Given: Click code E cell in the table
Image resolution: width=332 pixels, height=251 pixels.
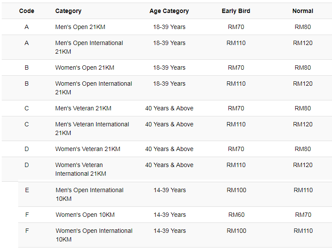Looking at the screenshot, I should 27,190.
